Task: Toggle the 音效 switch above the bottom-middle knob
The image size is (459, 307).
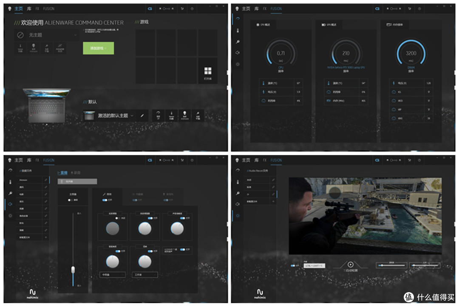Action: pos(150,251)
